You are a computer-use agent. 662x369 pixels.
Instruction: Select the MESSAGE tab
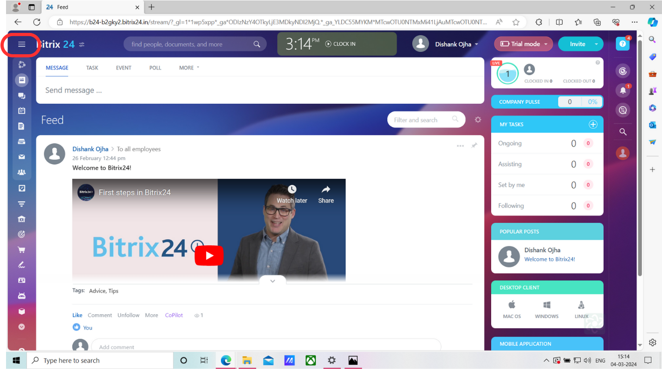pyautogui.click(x=57, y=68)
